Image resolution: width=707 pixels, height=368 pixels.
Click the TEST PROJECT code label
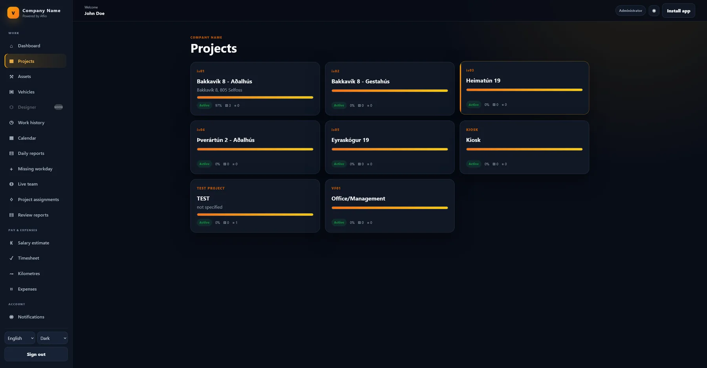coord(211,188)
